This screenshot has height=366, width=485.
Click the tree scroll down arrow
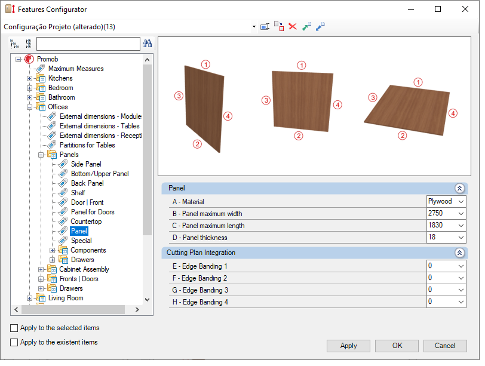point(147,299)
